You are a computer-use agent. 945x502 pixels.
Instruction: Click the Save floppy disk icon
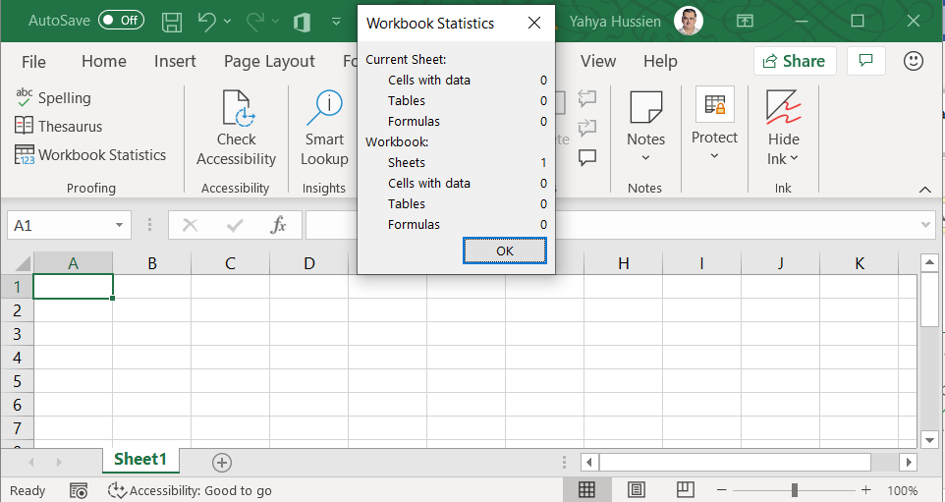[x=172, y=21]
